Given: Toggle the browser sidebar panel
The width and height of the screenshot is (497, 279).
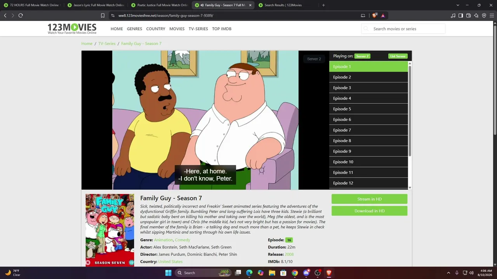Looking at the screenshot, I should point(461,15).
